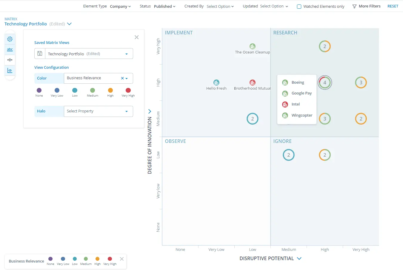Close the Business Relevance legend bar
Viewport: 403px width, 270px height.
(x=122, y=259)
